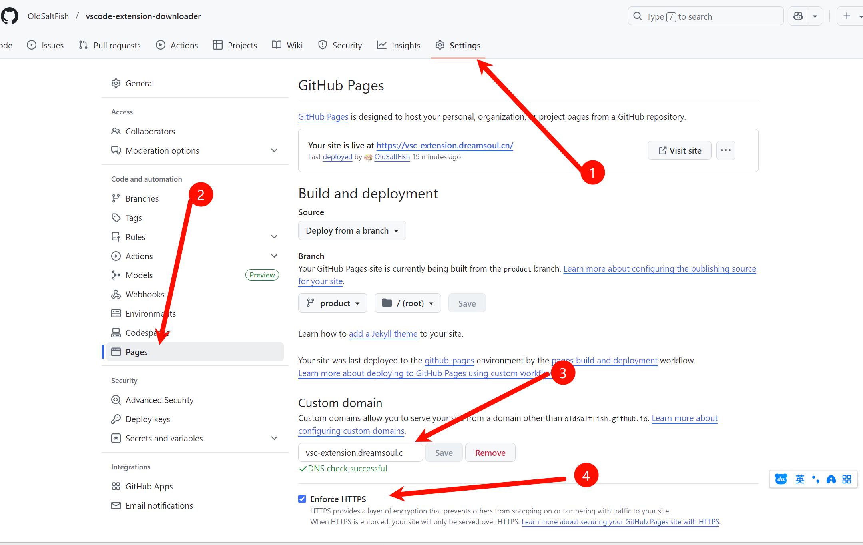
Task: Click the three-dots menu beside Visit site
Action: [725, 150]
